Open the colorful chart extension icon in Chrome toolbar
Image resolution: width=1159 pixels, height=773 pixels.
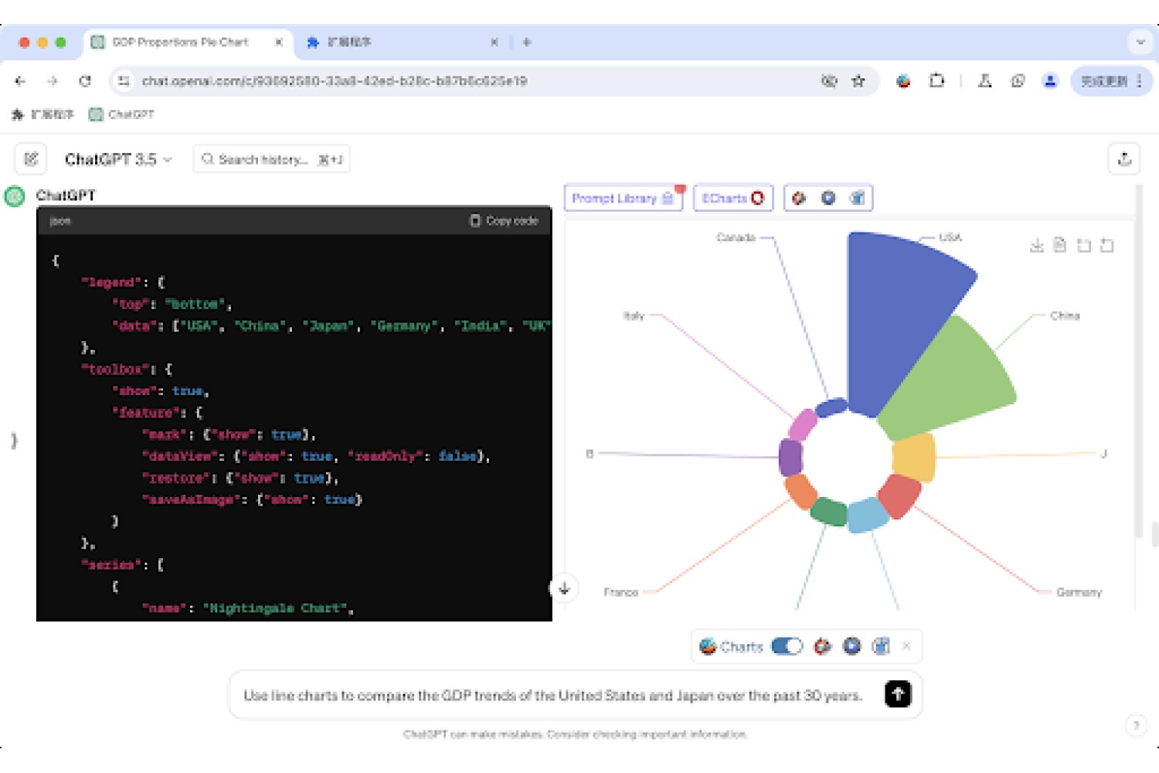pos(903,80)
